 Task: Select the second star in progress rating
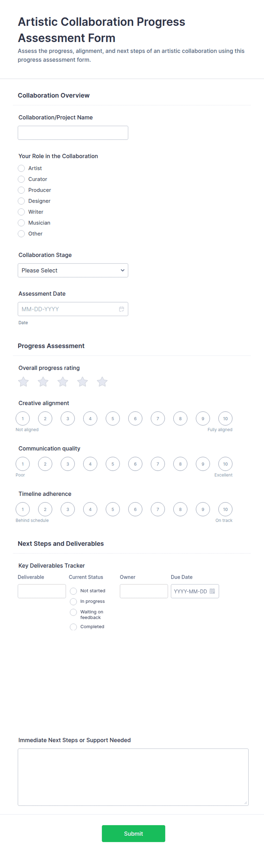click(43, 382)
